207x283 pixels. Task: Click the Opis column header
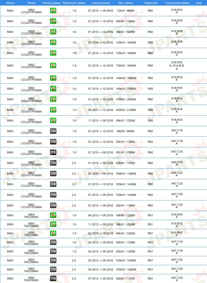[x=199, y=3]
